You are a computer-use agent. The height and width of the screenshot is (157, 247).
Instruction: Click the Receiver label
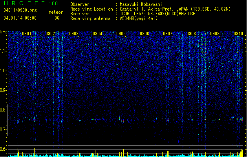80,14
